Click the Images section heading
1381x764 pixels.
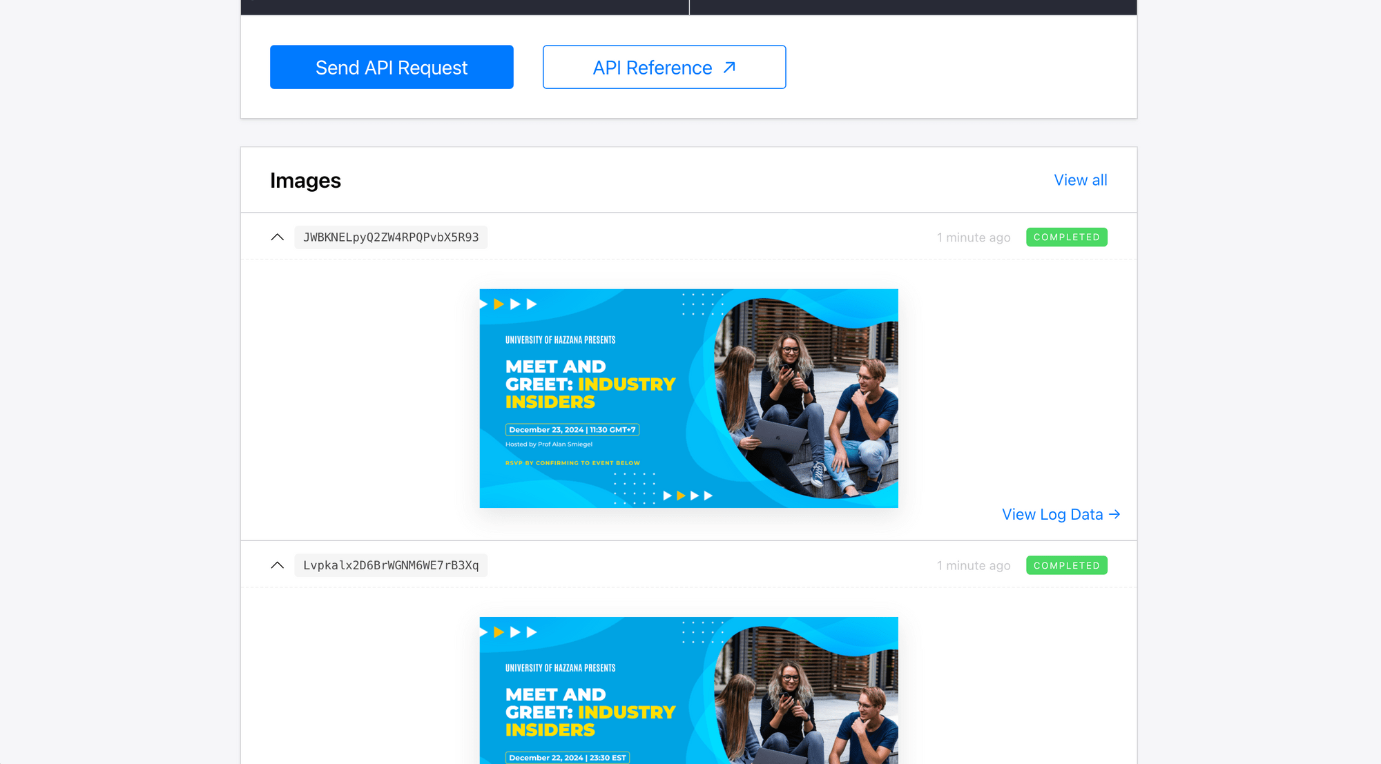(x=305, y=180)
